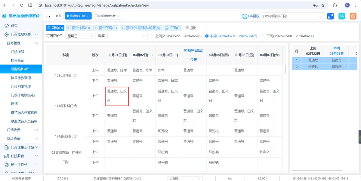The height and width of the screenshot is (181, 361).
Task: Click the 124感染科门诊 department cell
Action: pyautogui.click(x=66, y=136)
